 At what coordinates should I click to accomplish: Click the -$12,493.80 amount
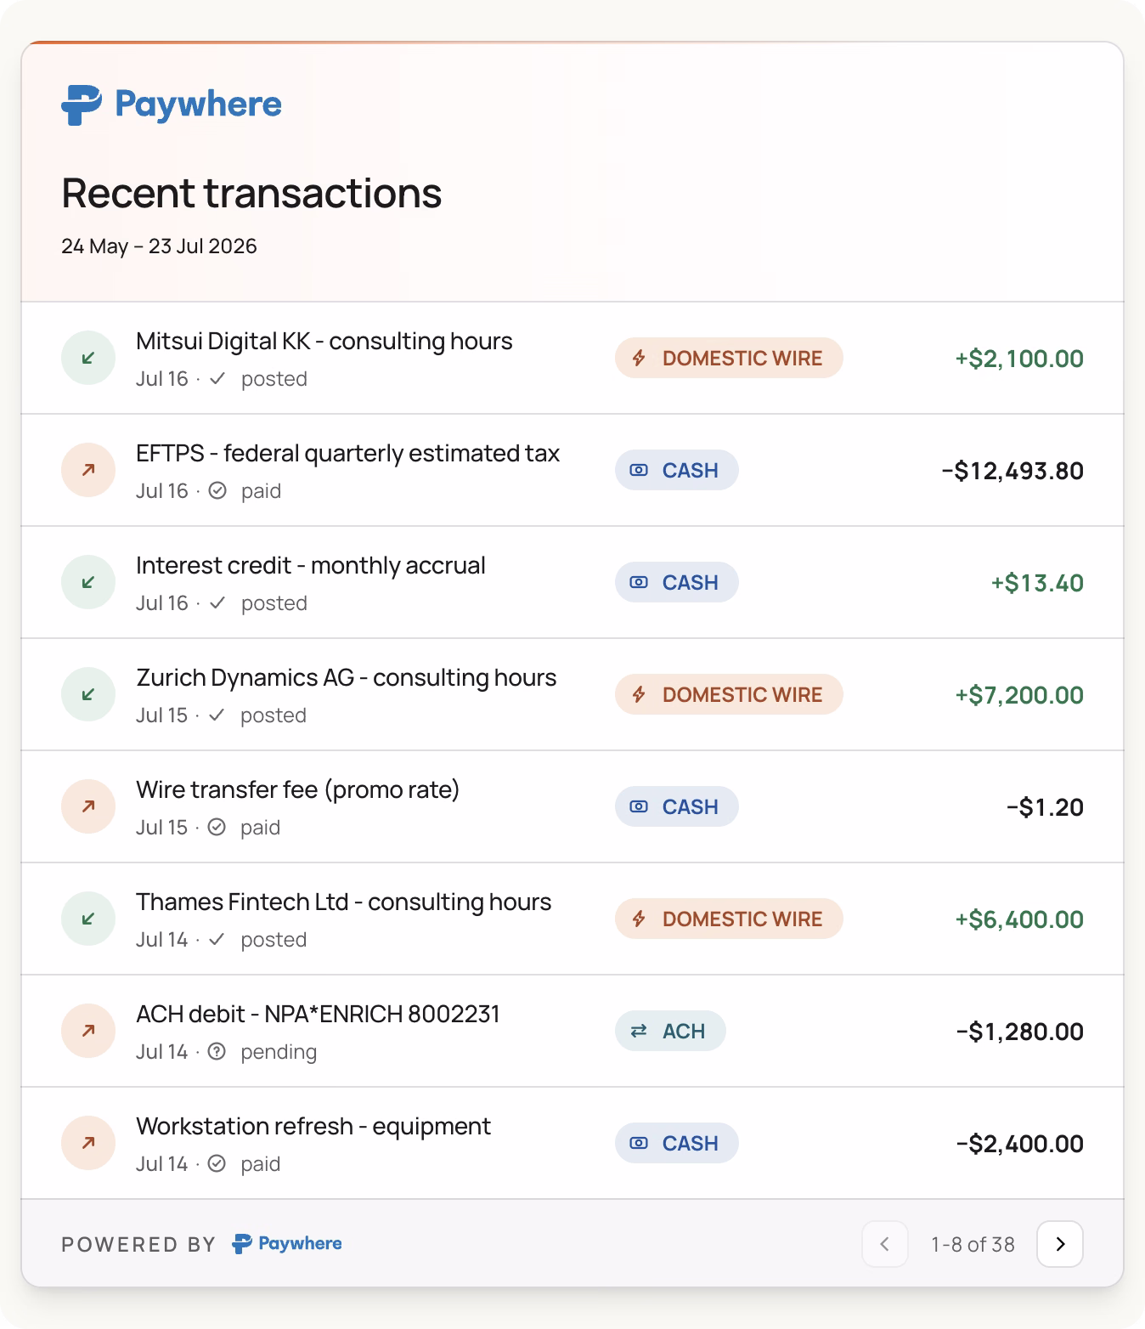click(1012, 471)
